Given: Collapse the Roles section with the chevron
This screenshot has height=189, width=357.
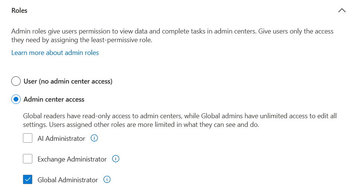Looking at the screenshot, I should (342, 11).
